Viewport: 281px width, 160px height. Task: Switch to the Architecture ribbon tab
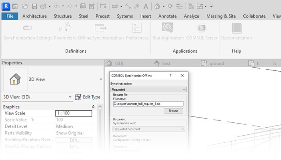pos(35,16)
